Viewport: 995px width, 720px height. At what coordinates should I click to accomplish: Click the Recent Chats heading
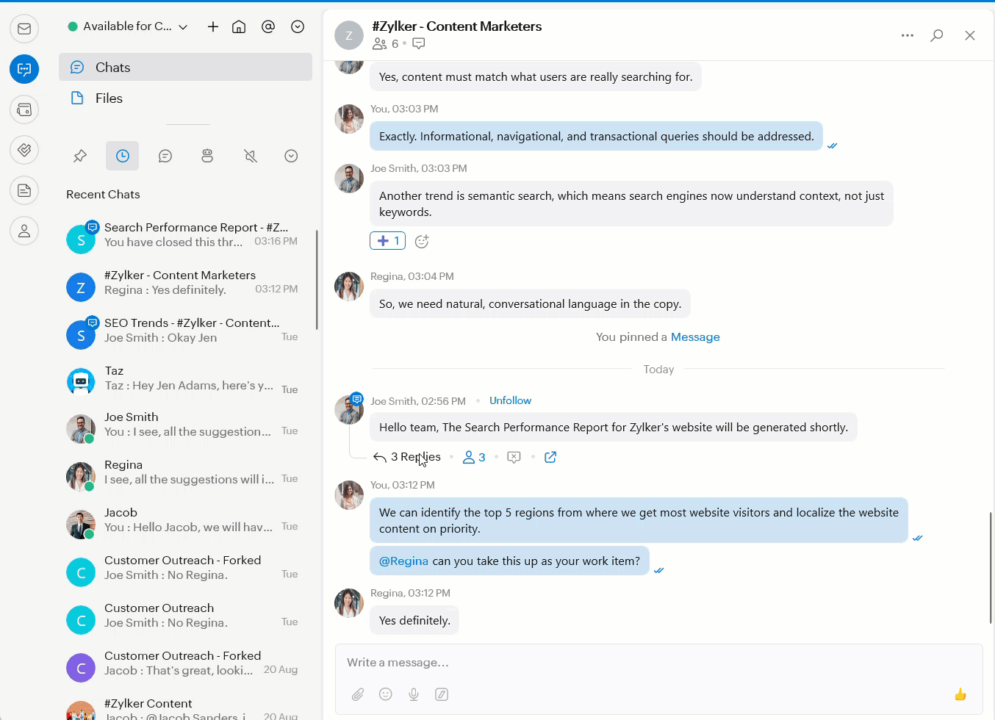(103, 195)
